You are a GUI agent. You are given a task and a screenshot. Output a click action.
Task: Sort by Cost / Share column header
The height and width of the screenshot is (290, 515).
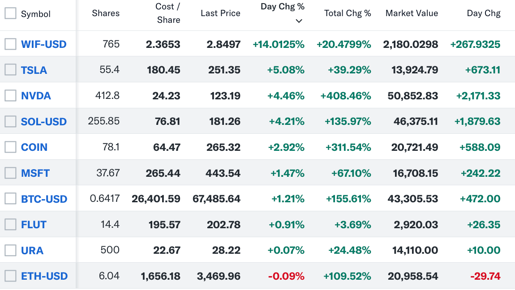click(168, 13)
